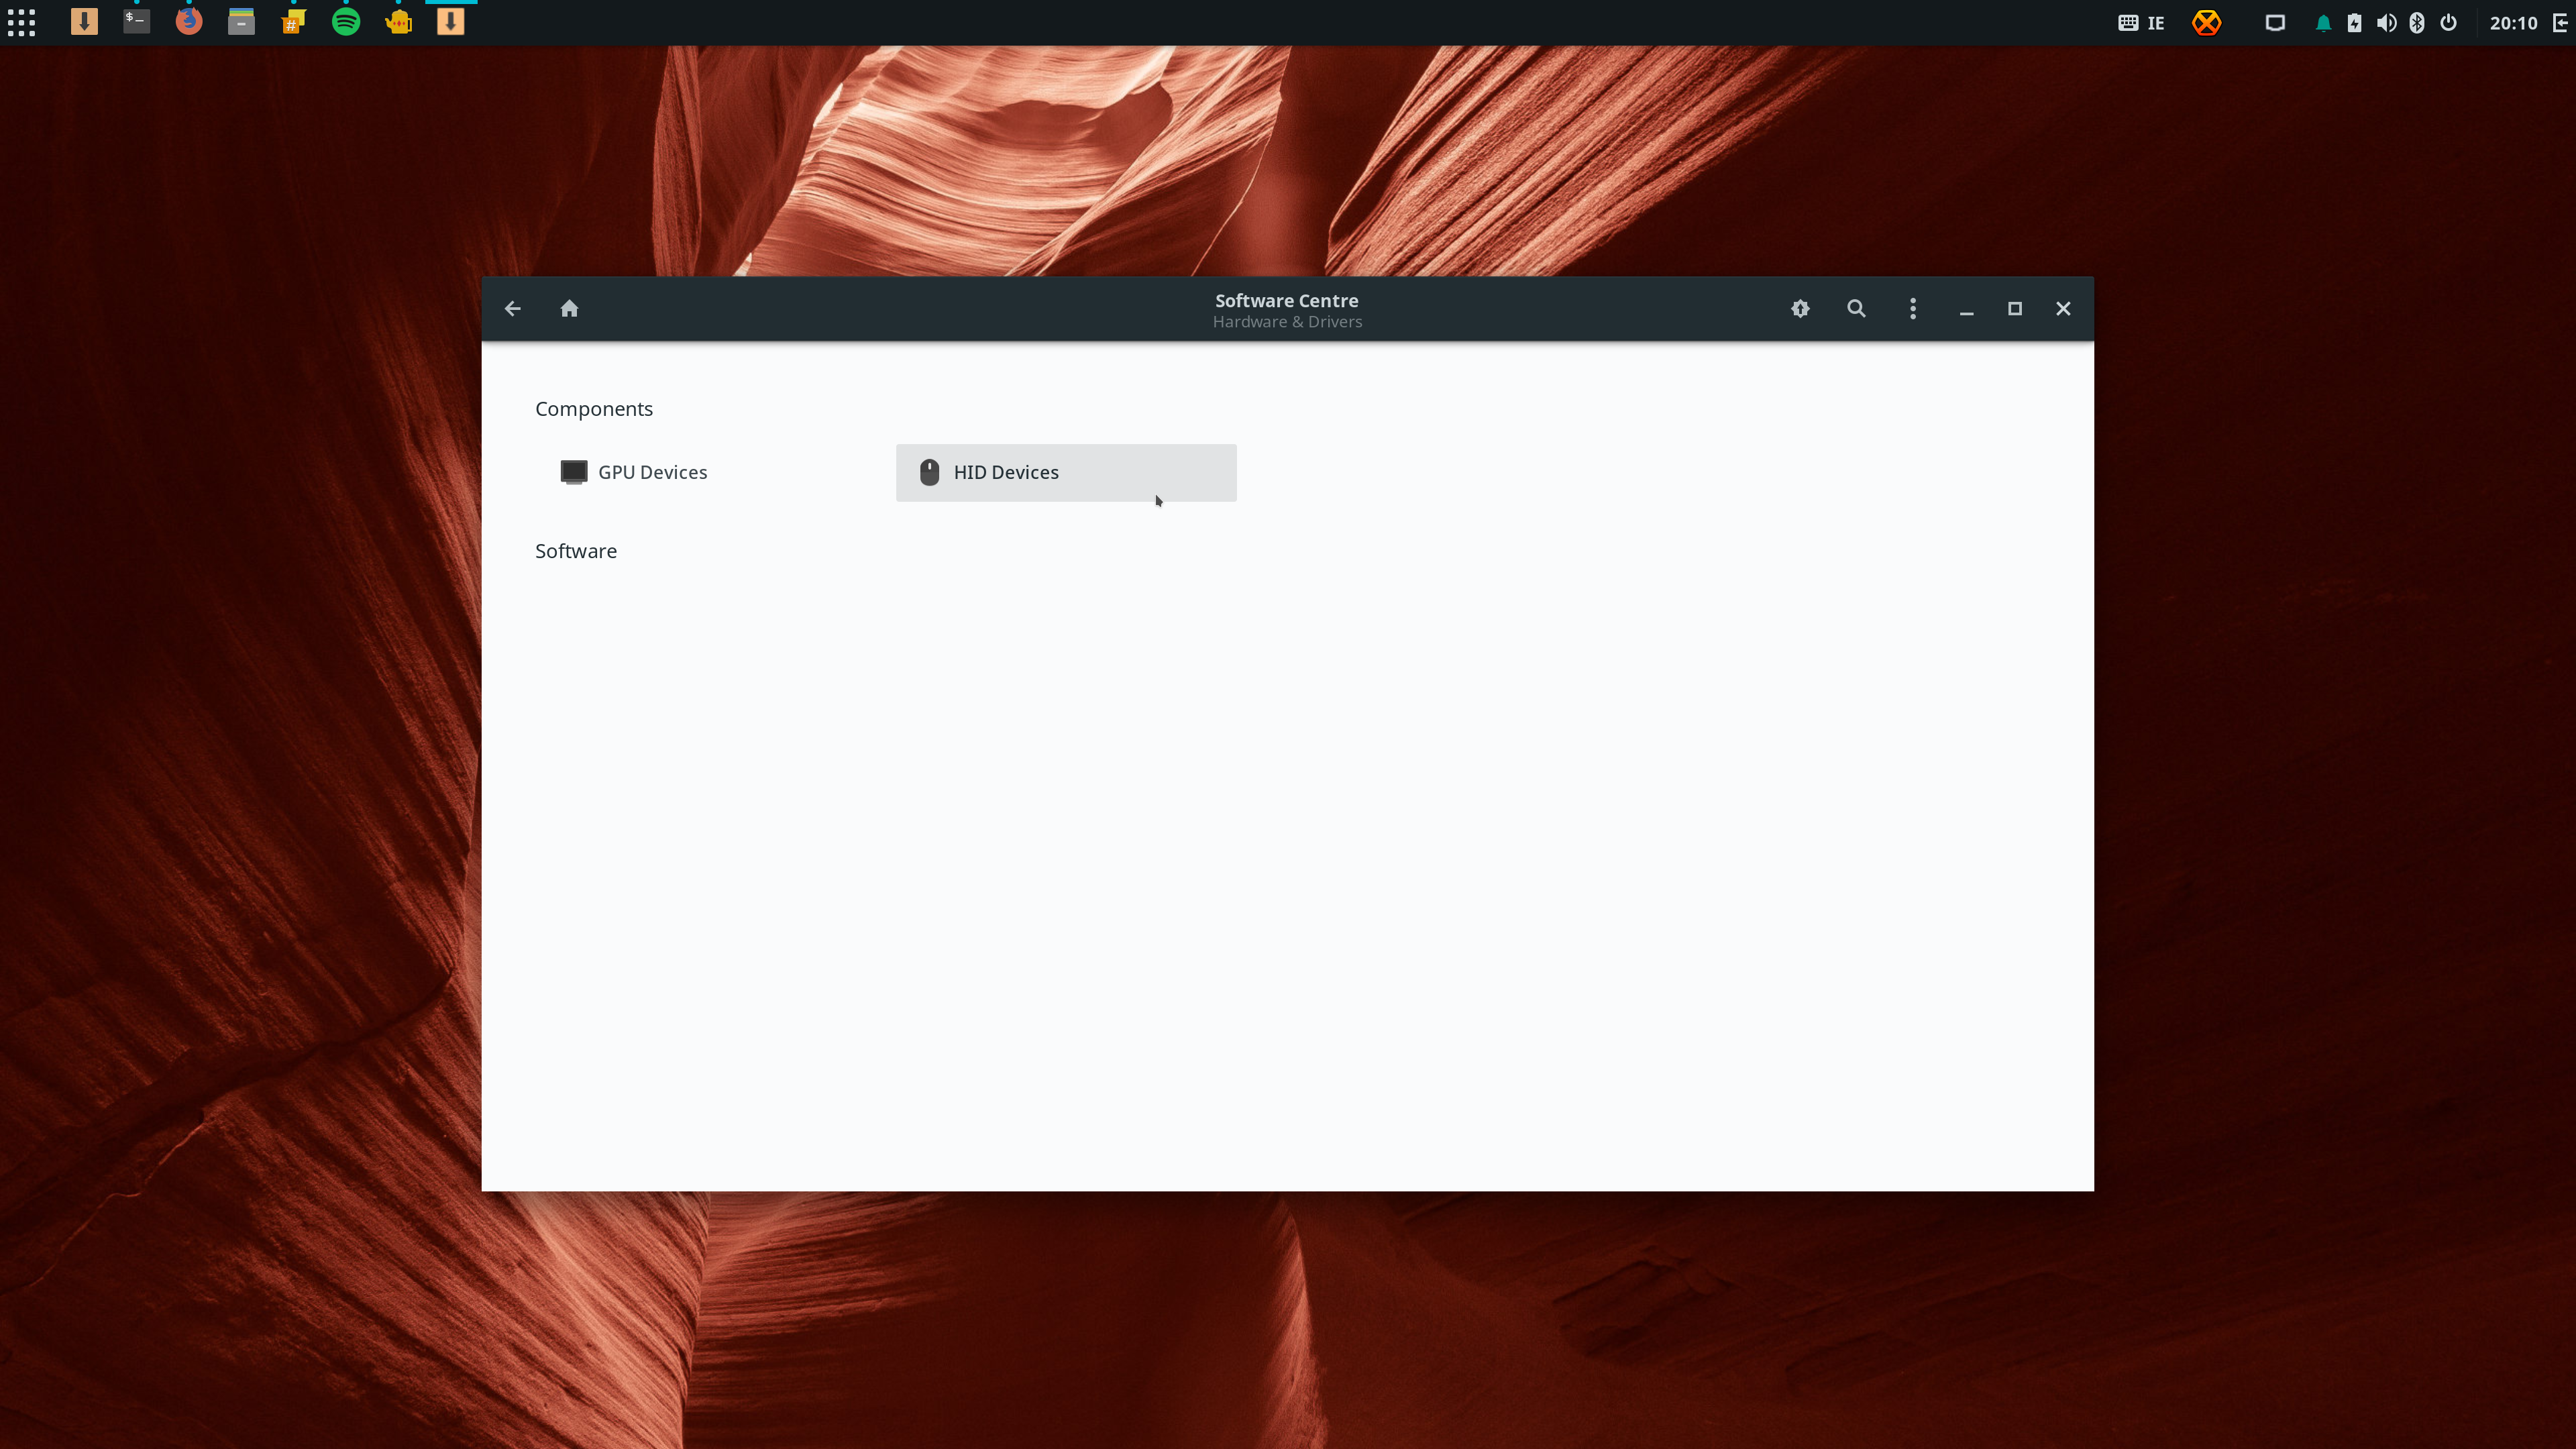Click the battery charging indicator
The width and height of the screenshot is (2576, 1449).
[x=2354, y=23]
